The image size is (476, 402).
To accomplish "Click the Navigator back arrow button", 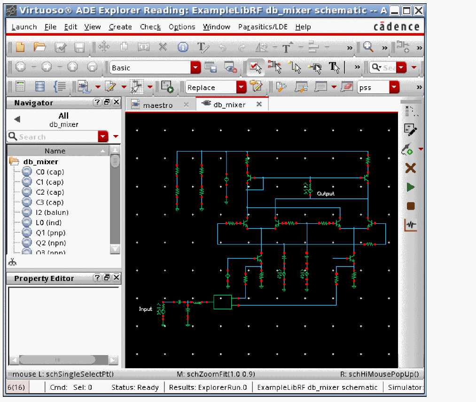I will (x=17, y=119).
